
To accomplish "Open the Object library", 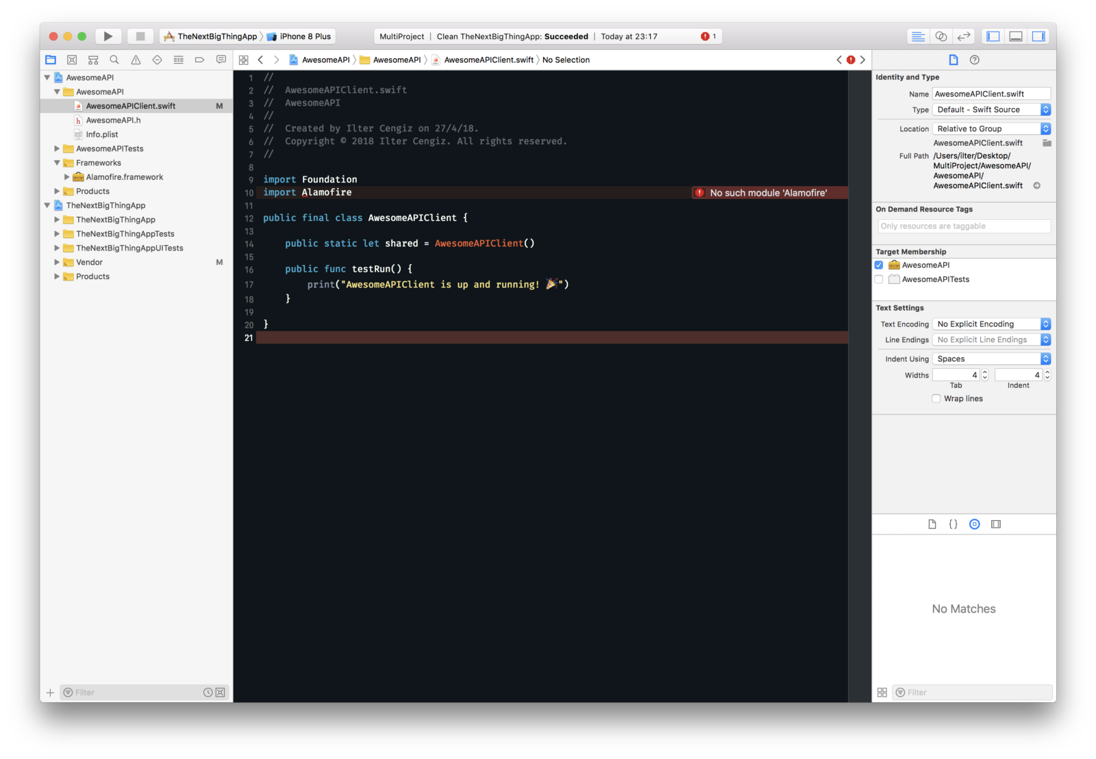I will (x=974, y=524).
